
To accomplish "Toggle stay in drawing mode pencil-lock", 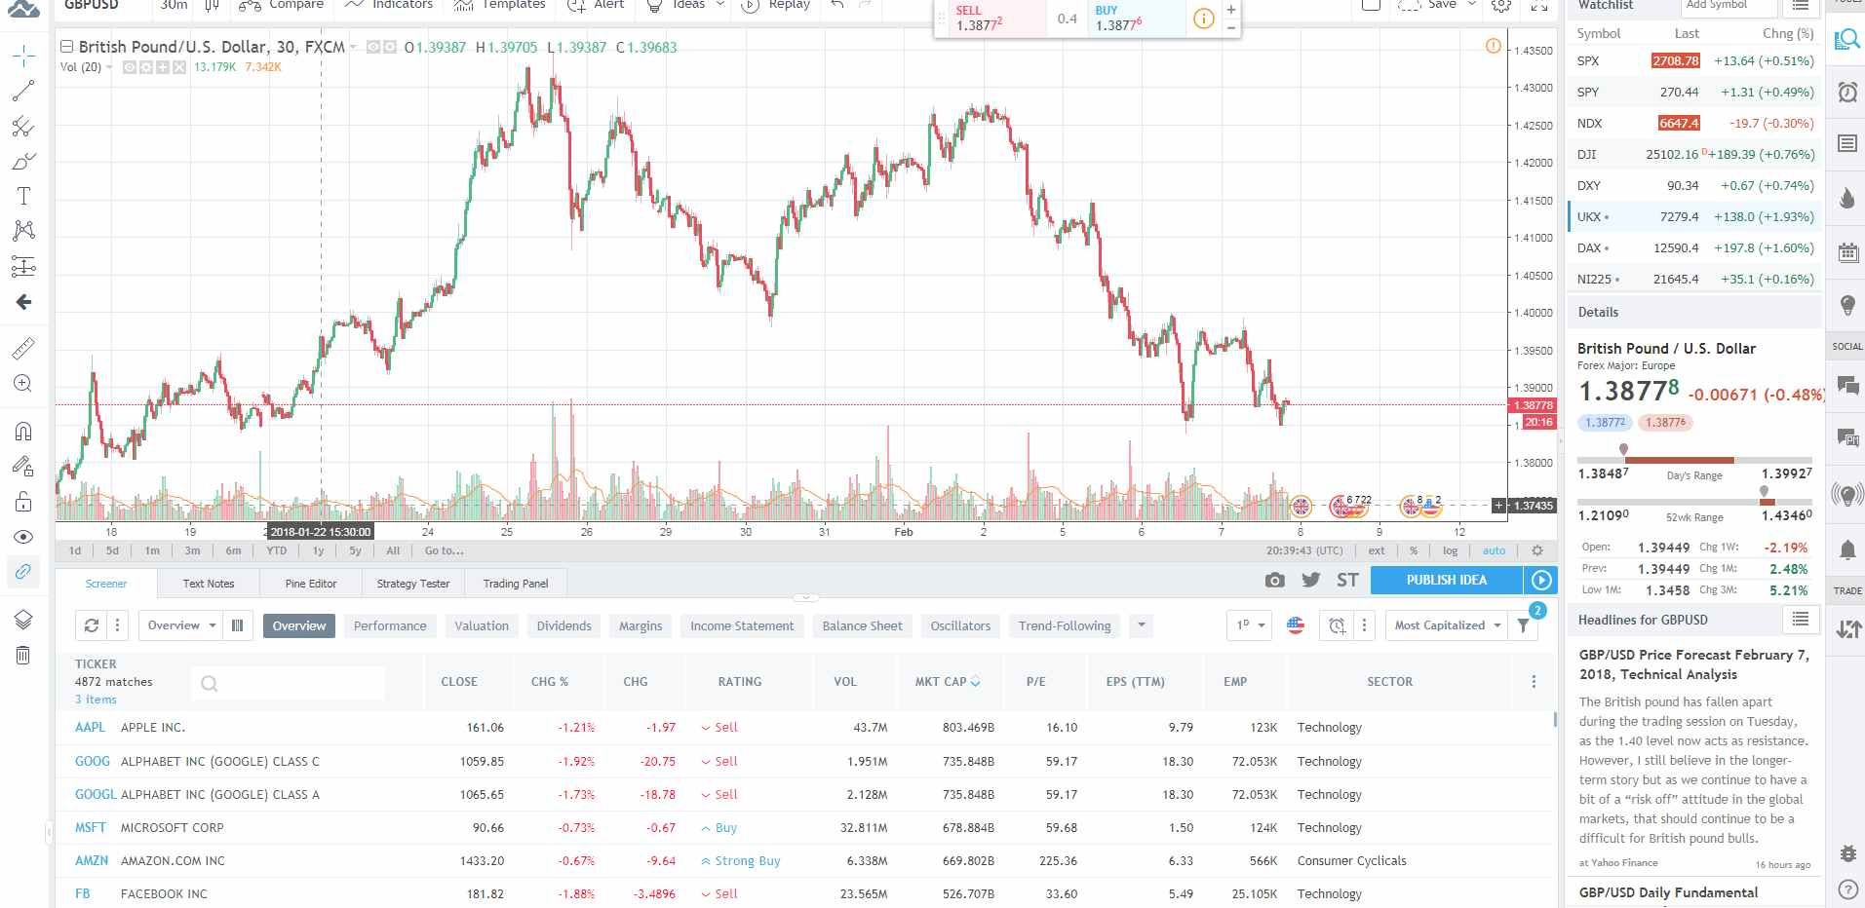I will click(23, 466).
